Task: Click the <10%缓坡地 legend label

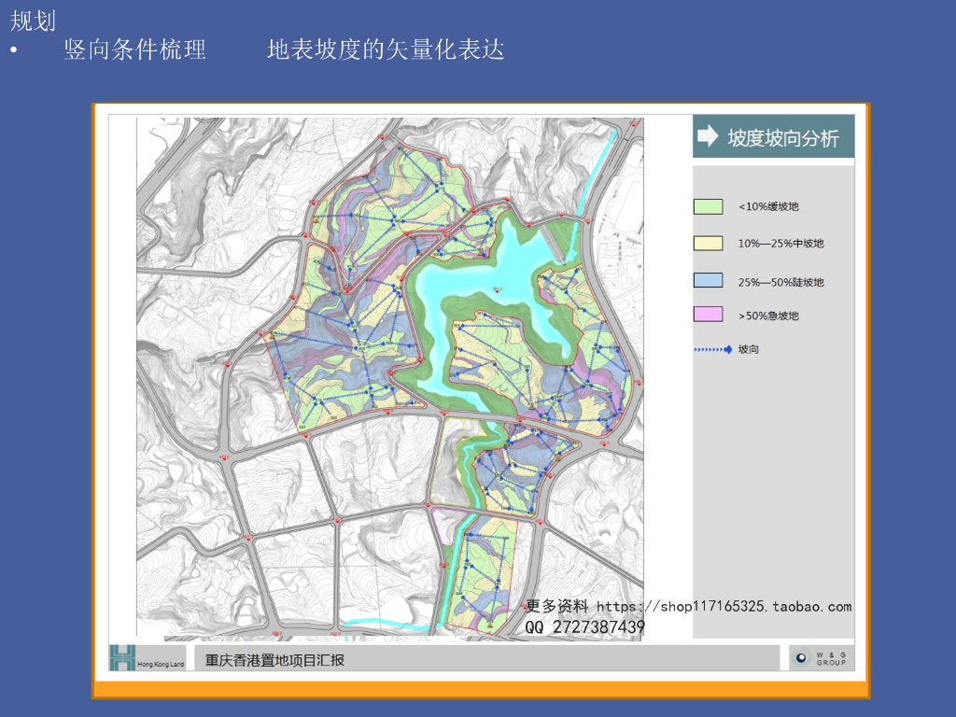Action: pyautogui.click(x=768, y=206)
